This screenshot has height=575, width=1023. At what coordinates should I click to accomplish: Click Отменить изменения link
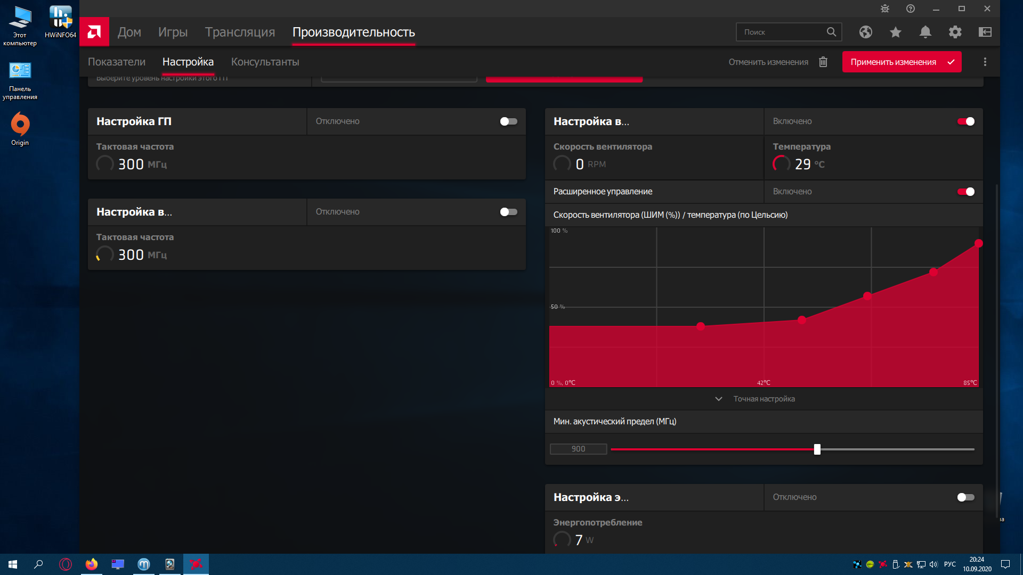tap(768, 62)
